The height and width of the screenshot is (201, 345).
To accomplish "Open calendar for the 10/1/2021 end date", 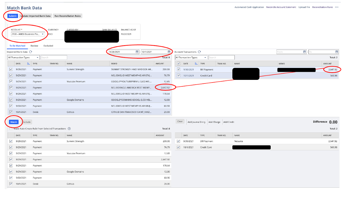I will [x=169, y=52].
